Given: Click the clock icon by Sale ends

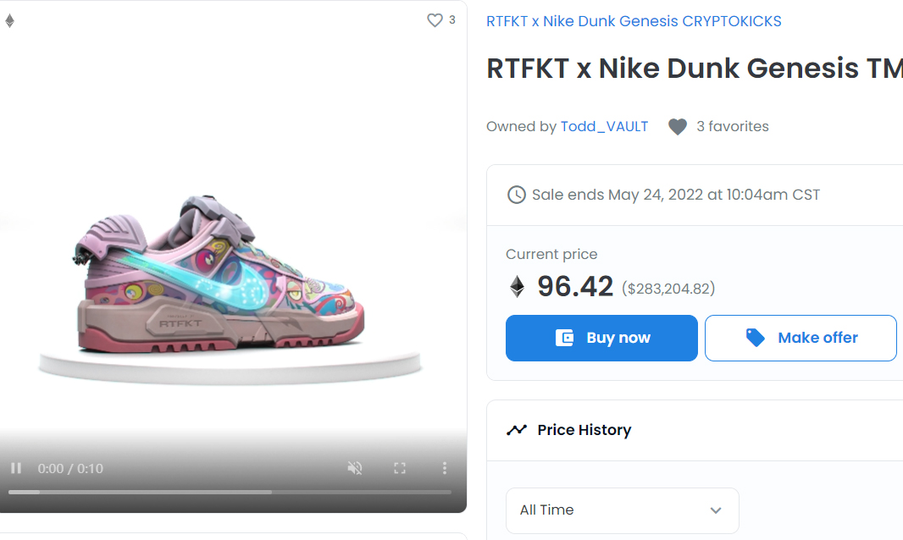Looking at the screenshot, I should click(516, 195).
